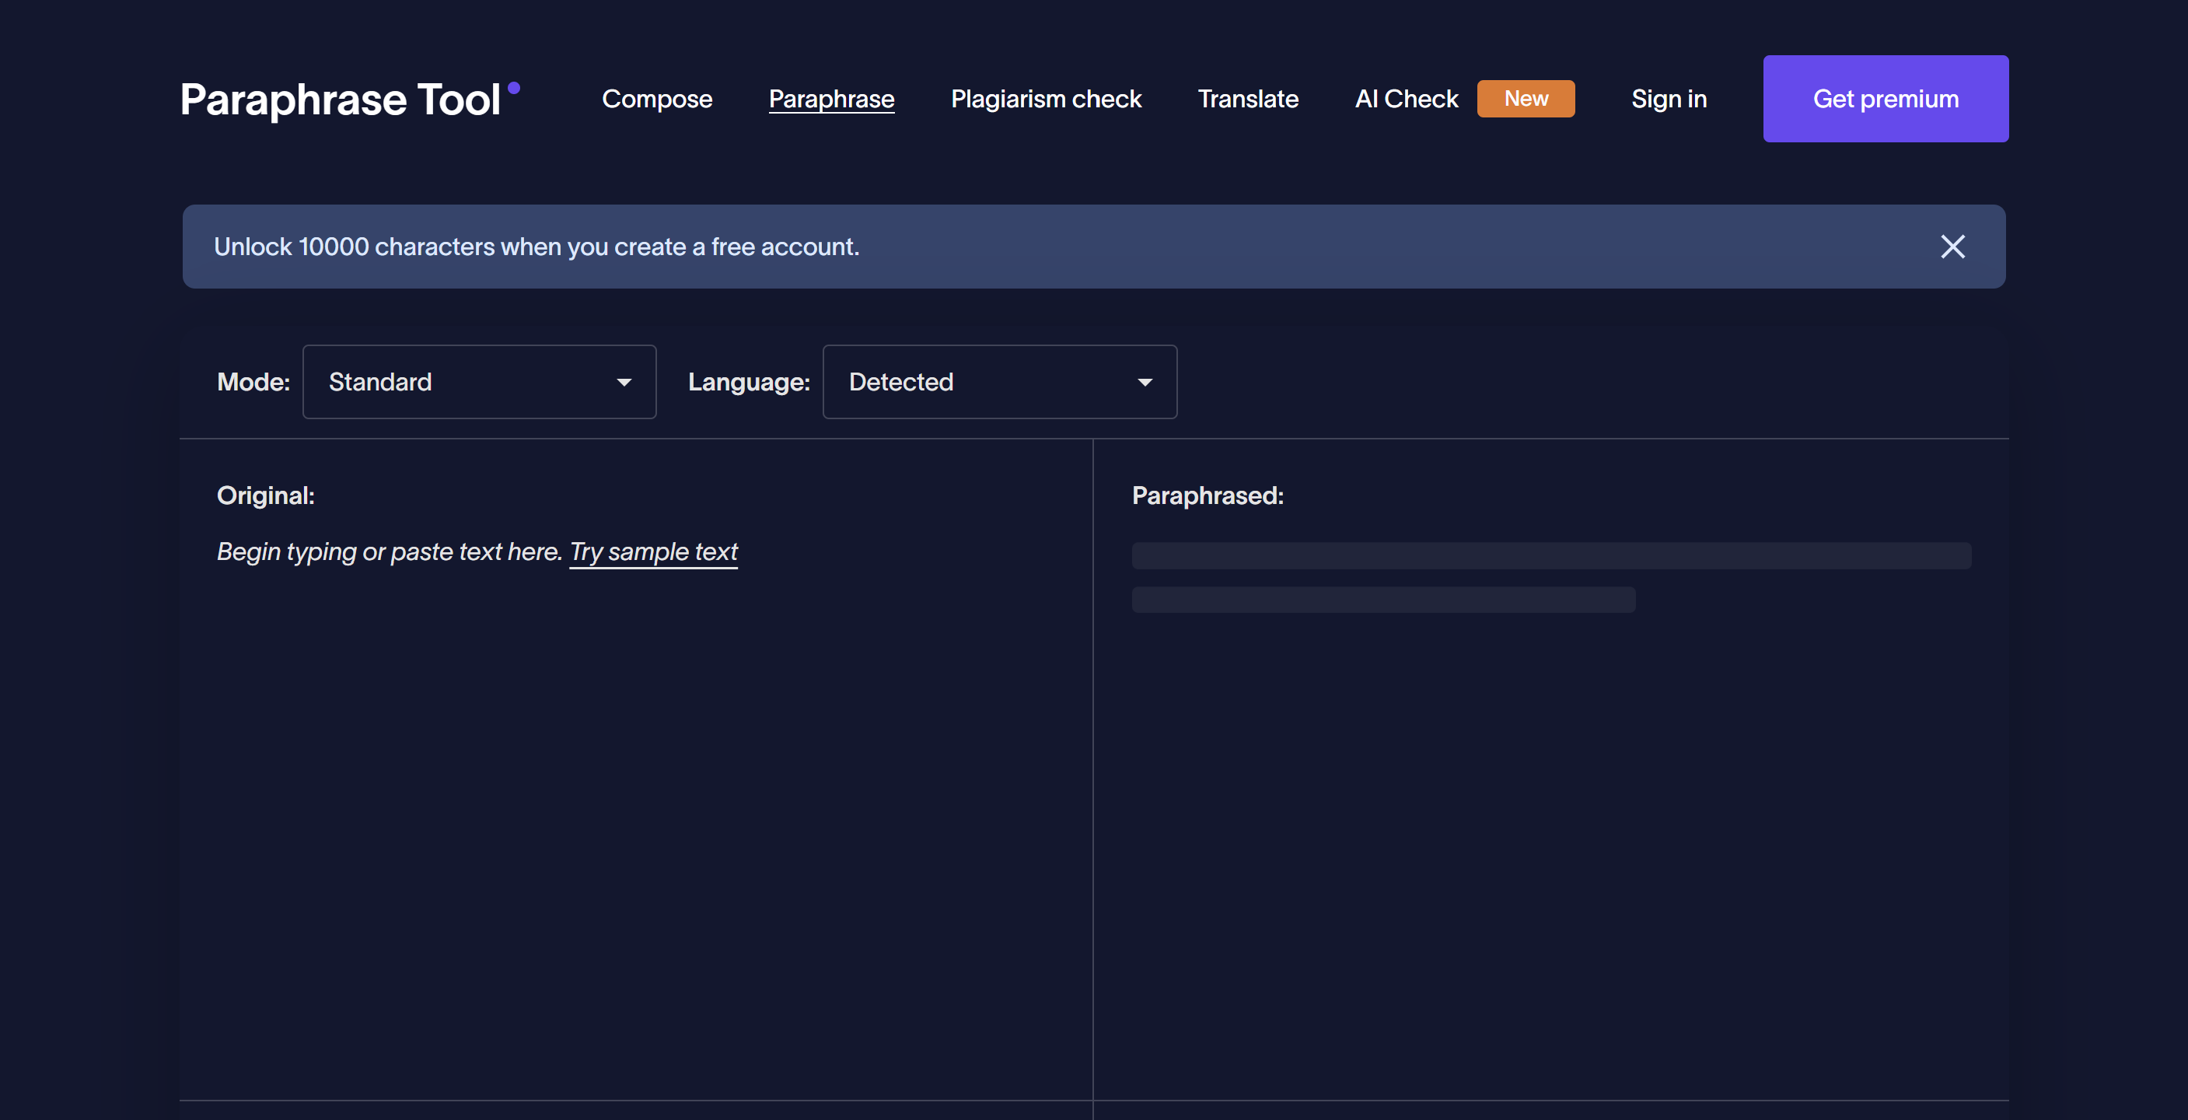2188x1120 pixels.
Task: Click the Paraphrase Tool logo
Action: coord(340,100)
